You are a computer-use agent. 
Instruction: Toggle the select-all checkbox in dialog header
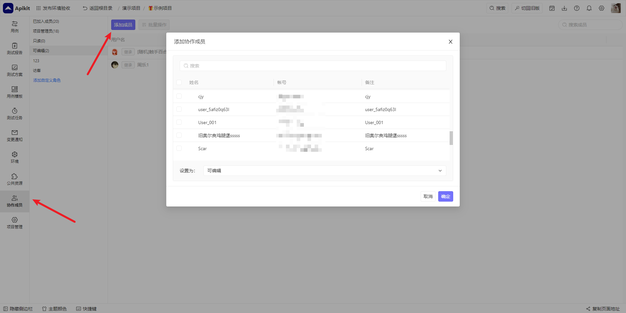[x=179, y=82]
